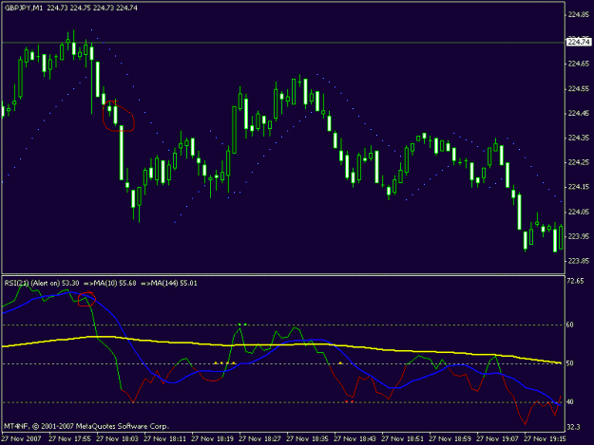Click the RSI level 50 label
The image size is (594, 445).
570,363
